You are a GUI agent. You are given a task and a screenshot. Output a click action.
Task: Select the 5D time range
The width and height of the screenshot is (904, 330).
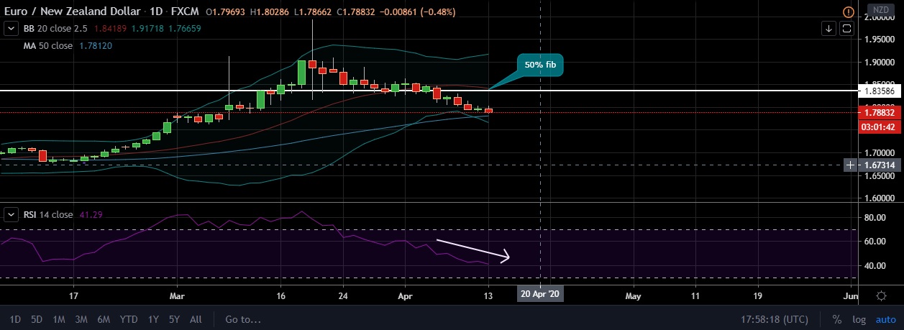click(35, 319)
